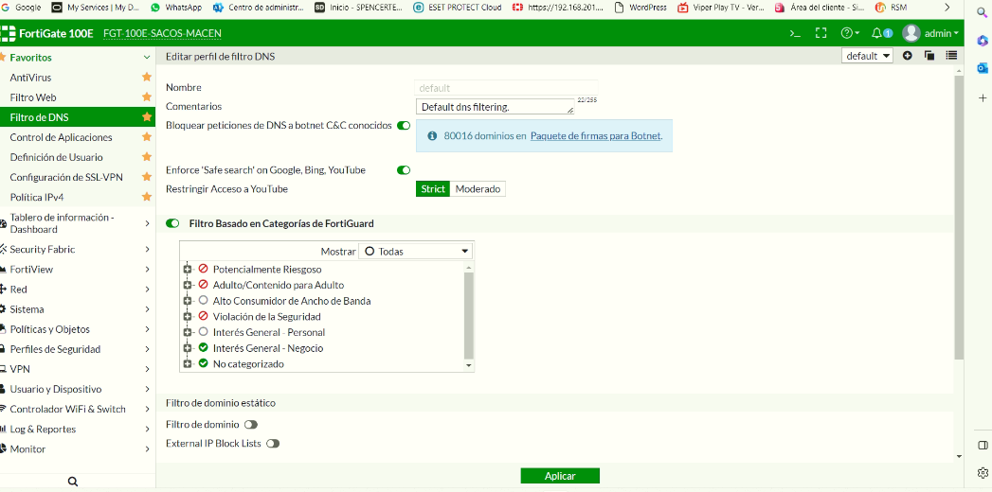The width and height of the screenshot is (992, 492).
Task: Open Control de Aplicaciones in sidebar
Action: pyautogui.click(x=61, y=137)
